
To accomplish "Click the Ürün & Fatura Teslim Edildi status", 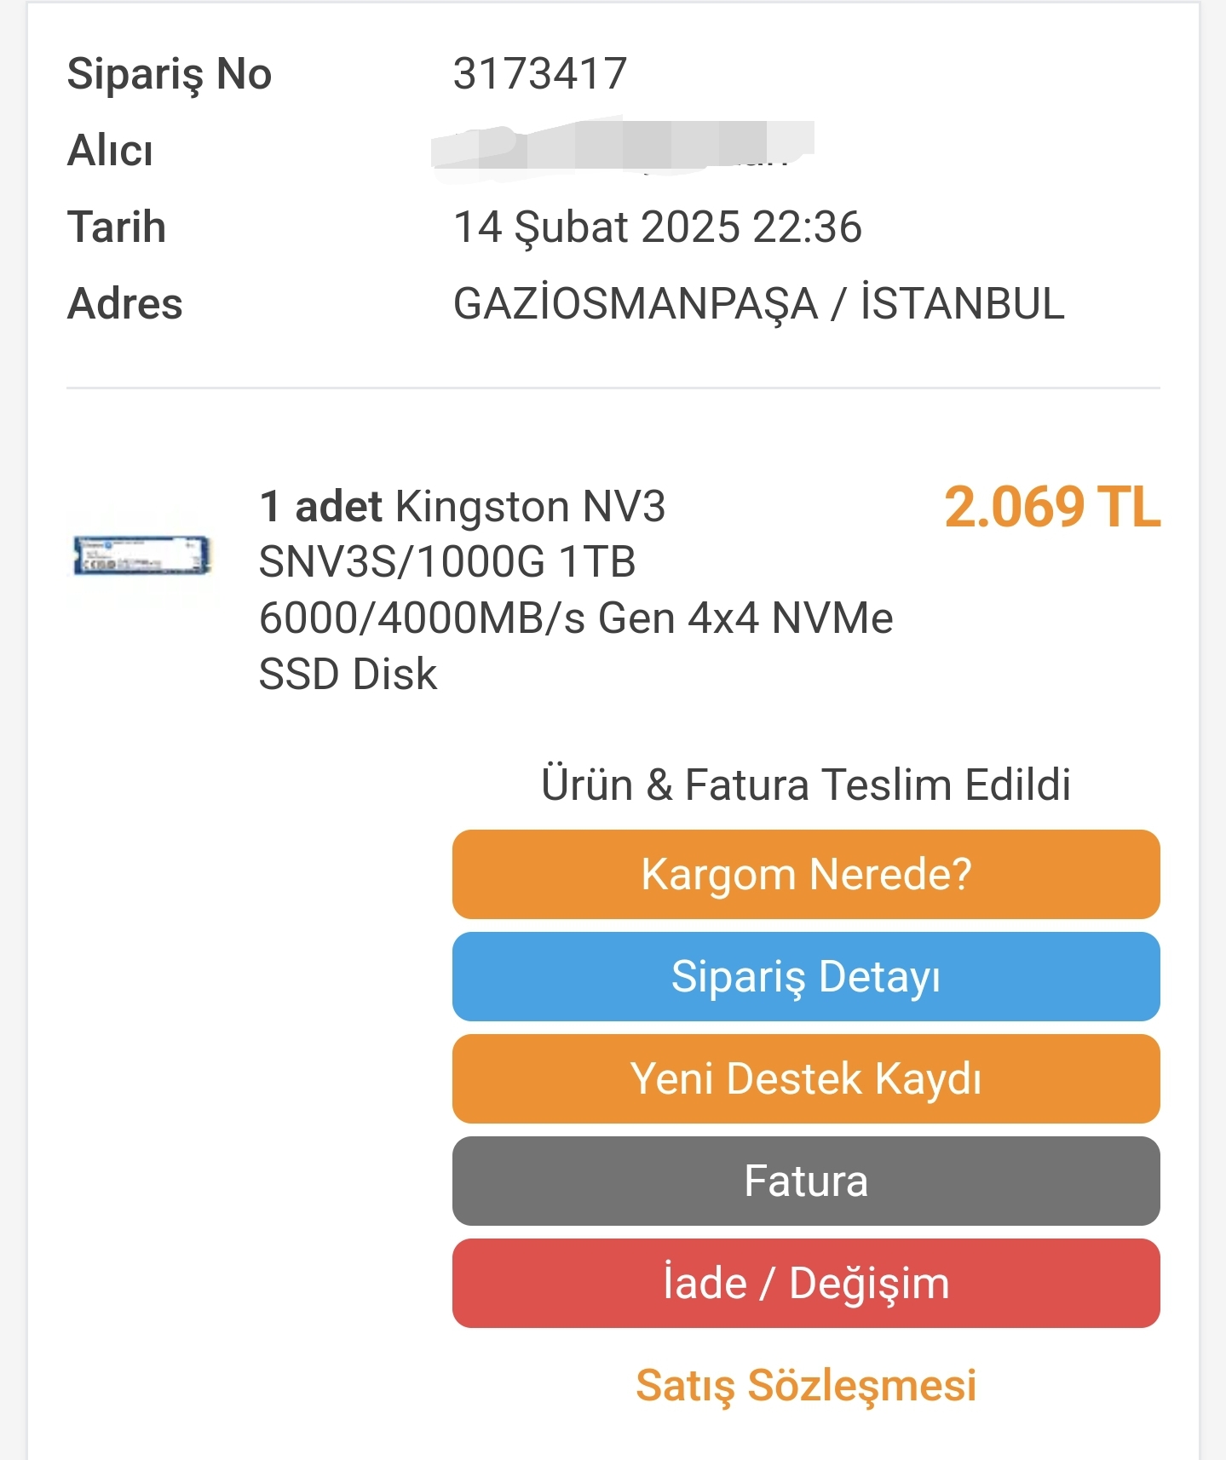I will pyautogui.click(x=805, y=785).
